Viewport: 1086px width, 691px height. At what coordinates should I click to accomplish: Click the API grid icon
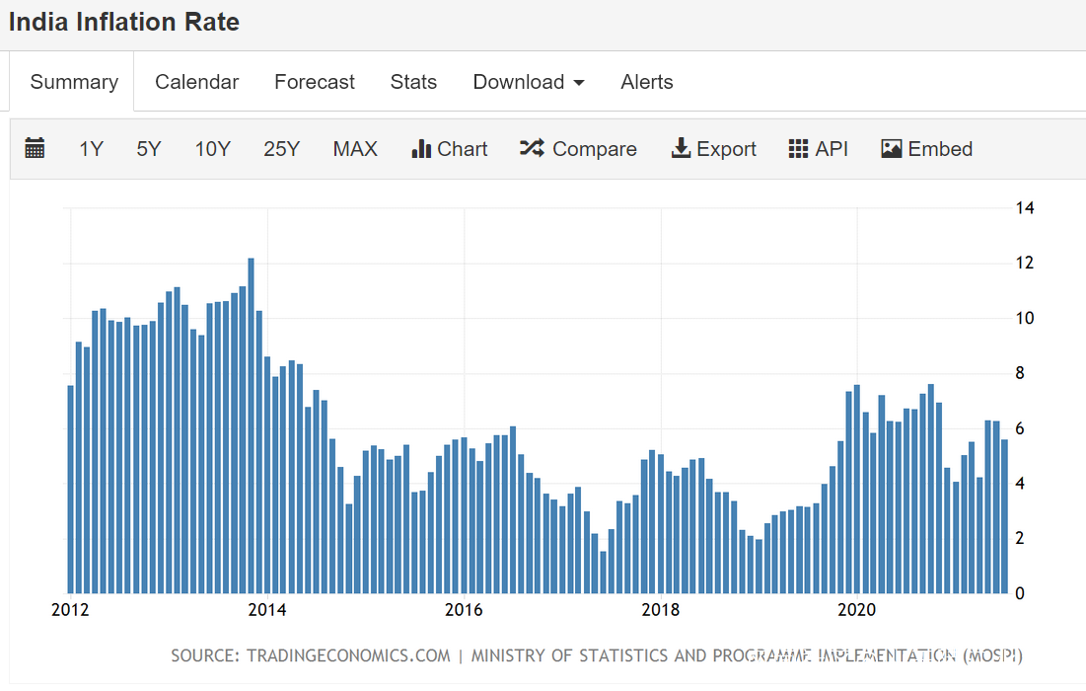(798, 149)
